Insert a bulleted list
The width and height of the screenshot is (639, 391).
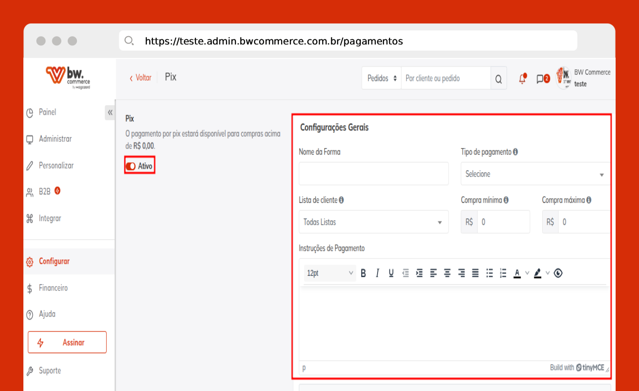(489, 273)
